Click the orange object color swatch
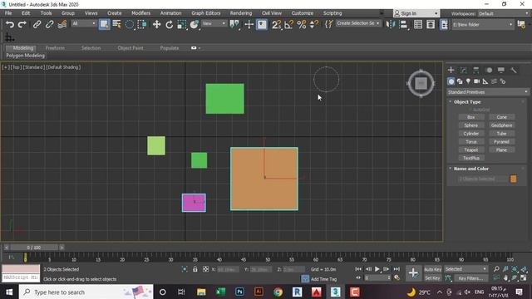The height and width of the screenshot is (299, 532). [x=513, y=179]
